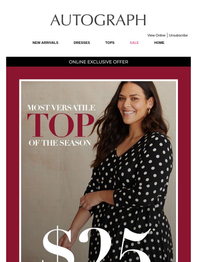197x262 pixels.
Task: Click the gold hoop earring
Action: [x=149, y=111]
